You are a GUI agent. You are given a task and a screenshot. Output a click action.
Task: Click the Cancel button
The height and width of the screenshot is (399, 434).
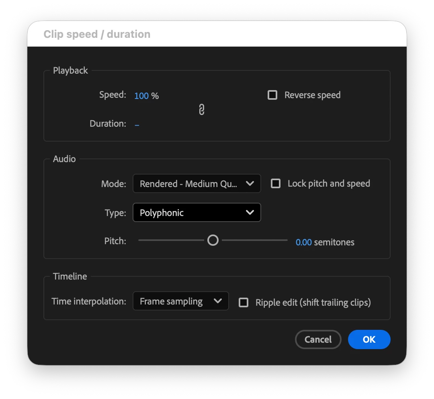pyautogui.click(x=318, y=339)
